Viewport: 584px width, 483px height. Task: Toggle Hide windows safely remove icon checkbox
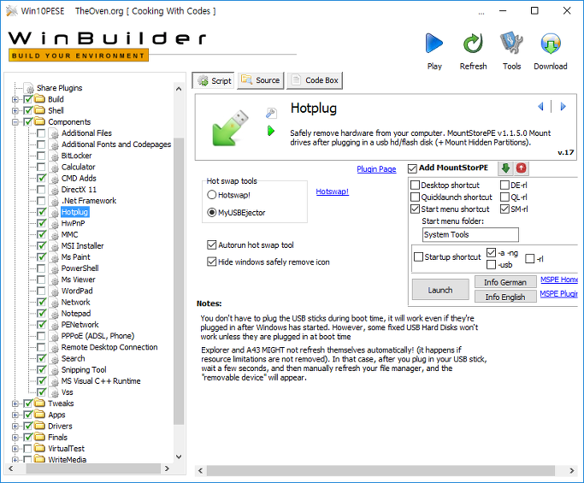[211, 262]
